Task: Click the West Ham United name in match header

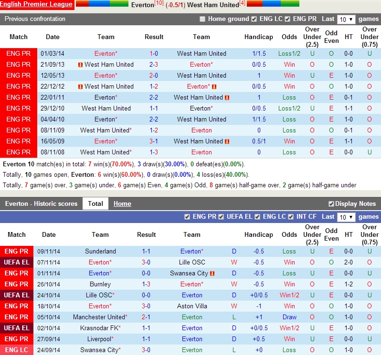Action: click(213, 5)
